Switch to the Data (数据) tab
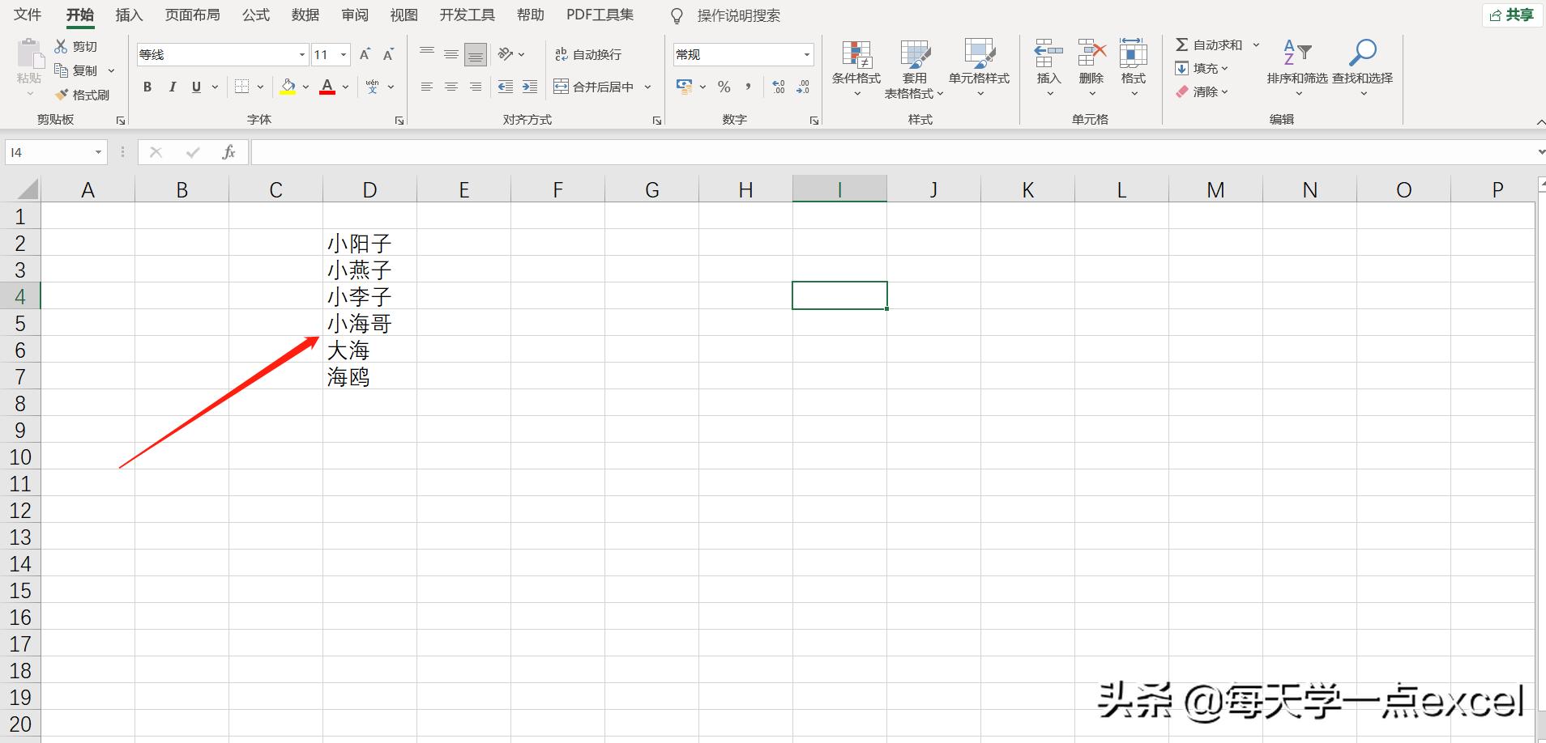Viewport: 1546px width, 743px height. (305, 15)
